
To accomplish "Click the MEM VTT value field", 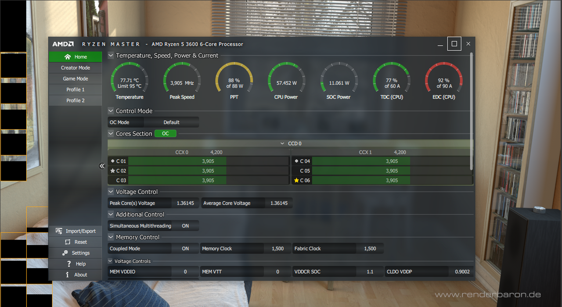I will 277,272.
